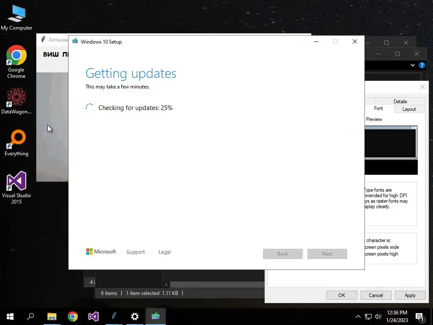Launch Google Chrome desktop shortcut
The height and width of the screenshot is (325, 433).
(16, 62)
